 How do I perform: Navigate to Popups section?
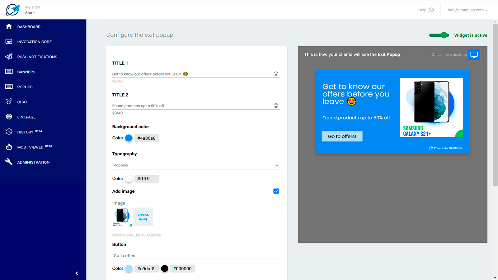[25, 87]
